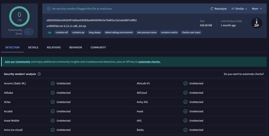Click the ZIP file type icon
The width and height of the screenshot is (269, 136).
coord(256,23)
